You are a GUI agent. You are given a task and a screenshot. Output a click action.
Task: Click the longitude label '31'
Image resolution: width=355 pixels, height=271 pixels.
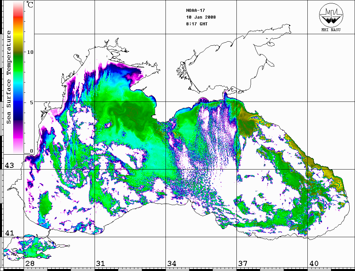[x=101, y=264]
